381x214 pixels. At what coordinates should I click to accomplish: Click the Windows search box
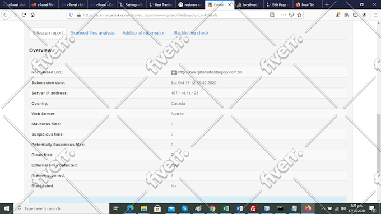click(61, 208)
